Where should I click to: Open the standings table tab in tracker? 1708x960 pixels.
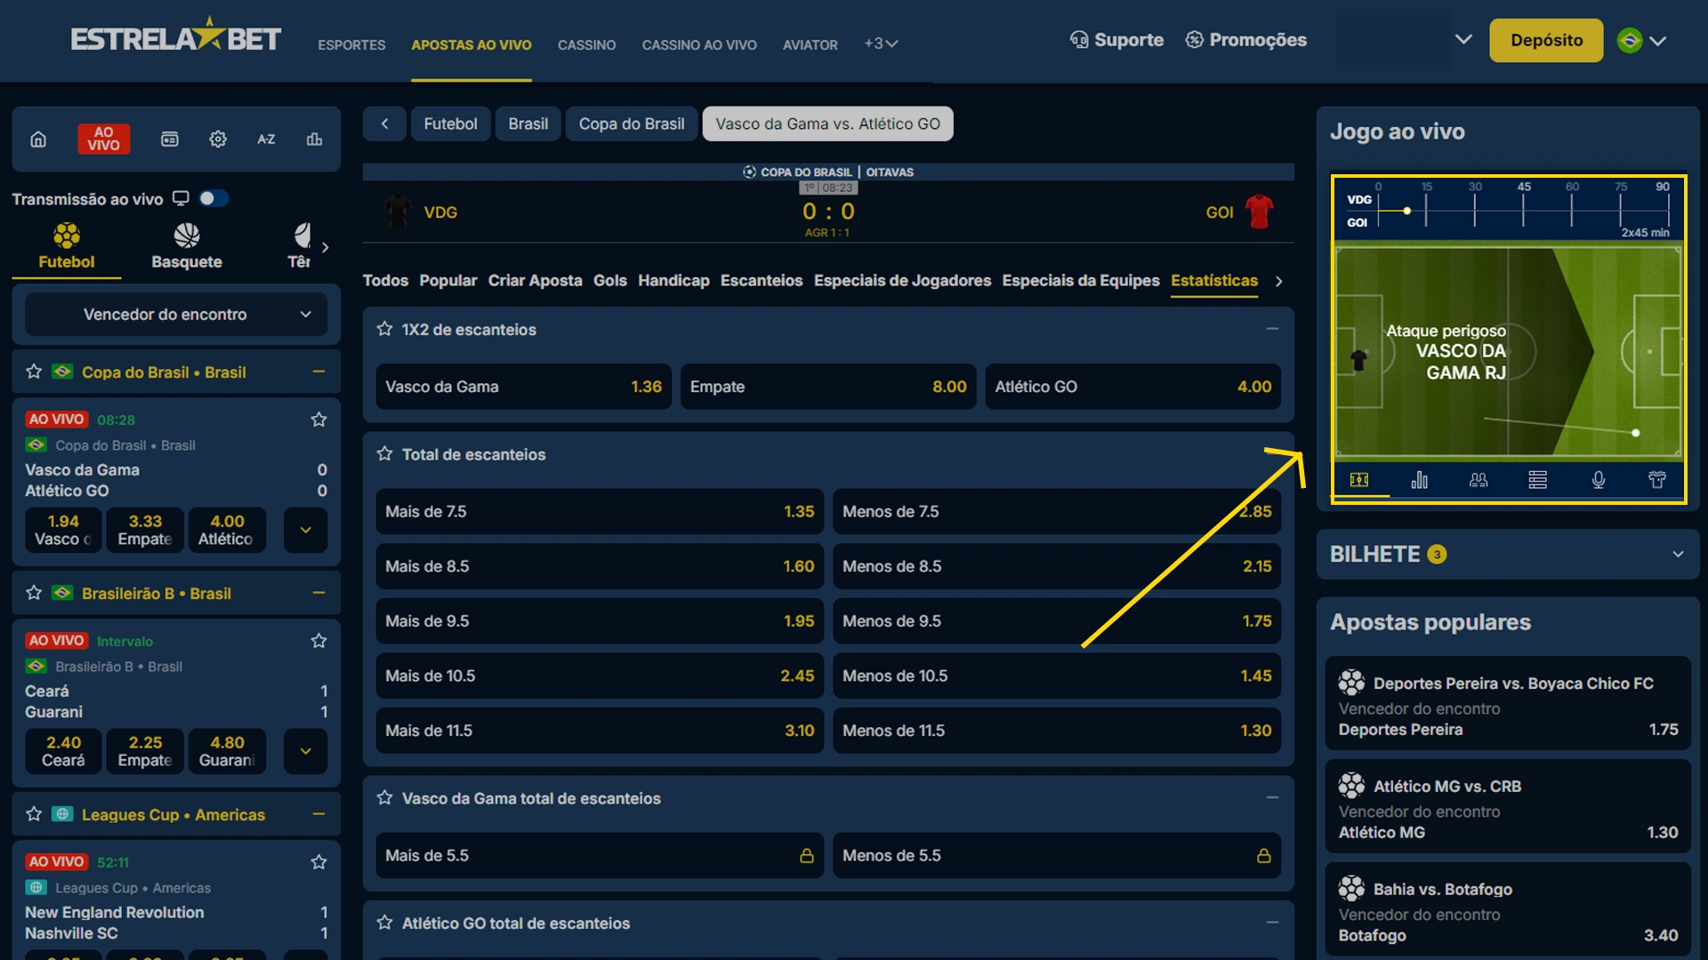pyautogui.click(x=1538, y=480)
